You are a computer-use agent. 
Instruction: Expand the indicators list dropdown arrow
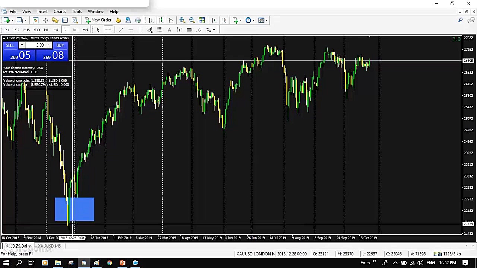tap(241, 20)
